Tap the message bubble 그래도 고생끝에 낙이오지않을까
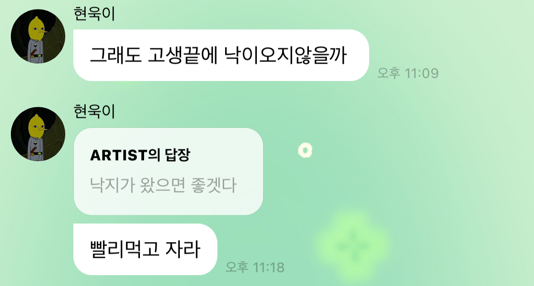534x286 pixels. point(221,55)
